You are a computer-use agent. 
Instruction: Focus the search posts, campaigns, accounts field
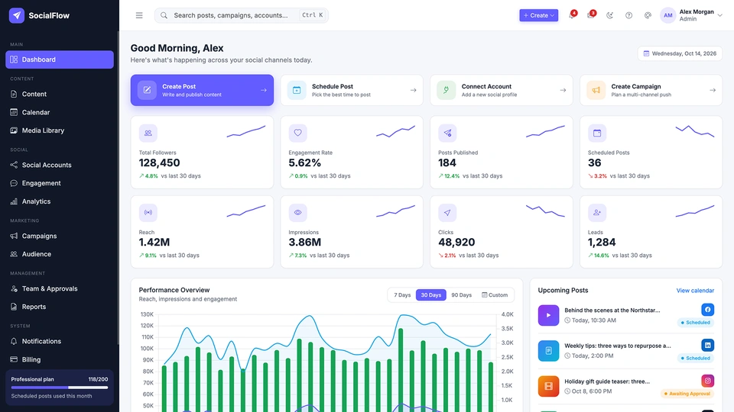(241, 15)
